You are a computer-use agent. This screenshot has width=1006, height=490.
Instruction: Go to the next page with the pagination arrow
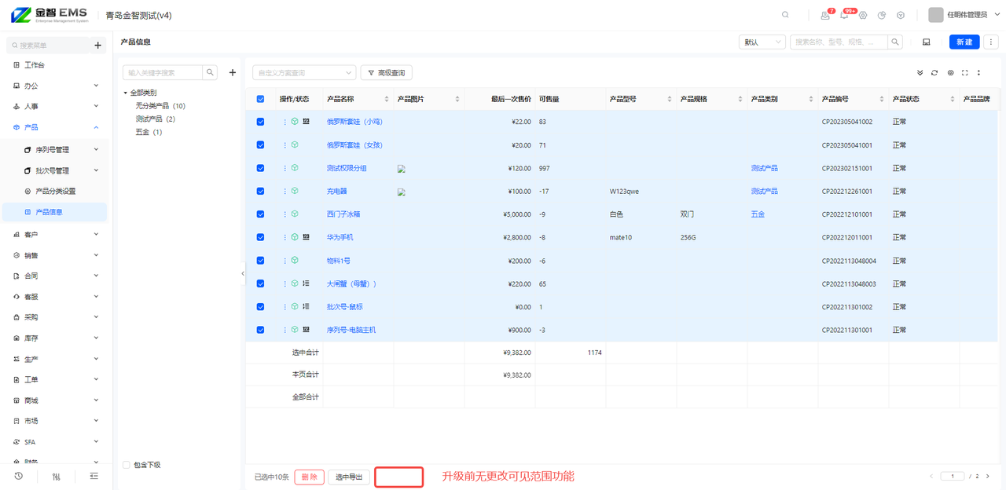988,476
